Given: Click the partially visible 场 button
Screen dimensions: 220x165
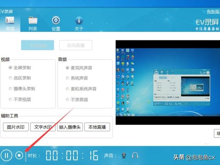Looking at the screenshot, I should coord(217,133).
